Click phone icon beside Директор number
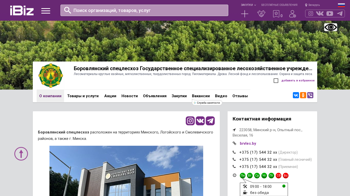Screen dimensions: 350x196 pos(234,152)
